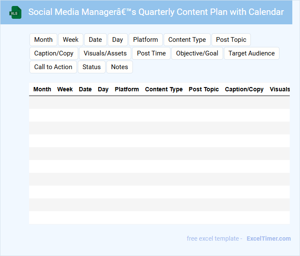This screenshot has height=256, width=300.
Task: Click the Post Topic table column header
Action: click(203, 89)
